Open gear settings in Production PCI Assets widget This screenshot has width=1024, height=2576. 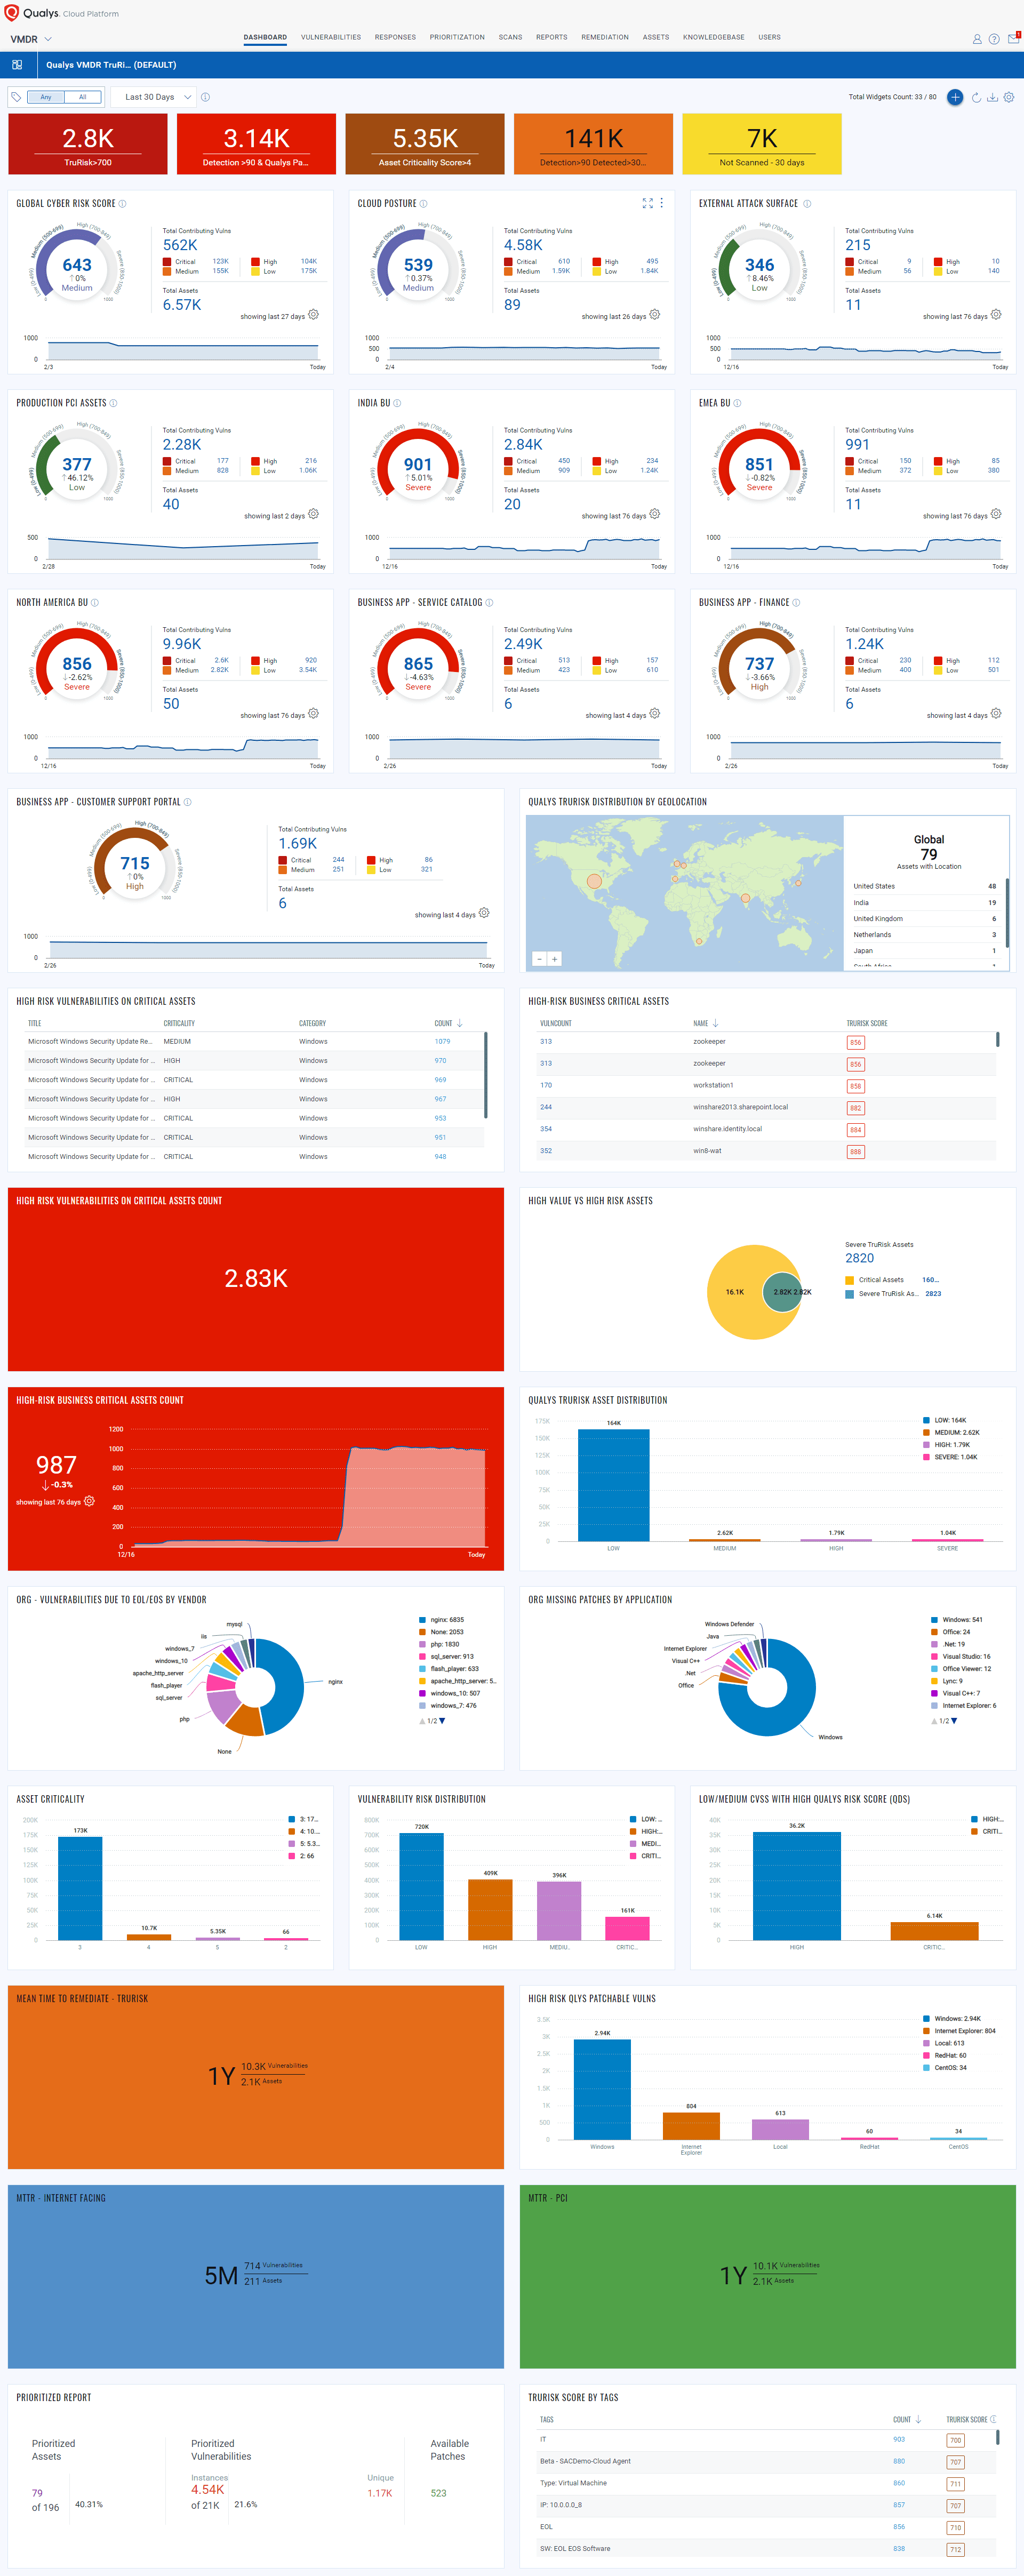pos(313,515)
